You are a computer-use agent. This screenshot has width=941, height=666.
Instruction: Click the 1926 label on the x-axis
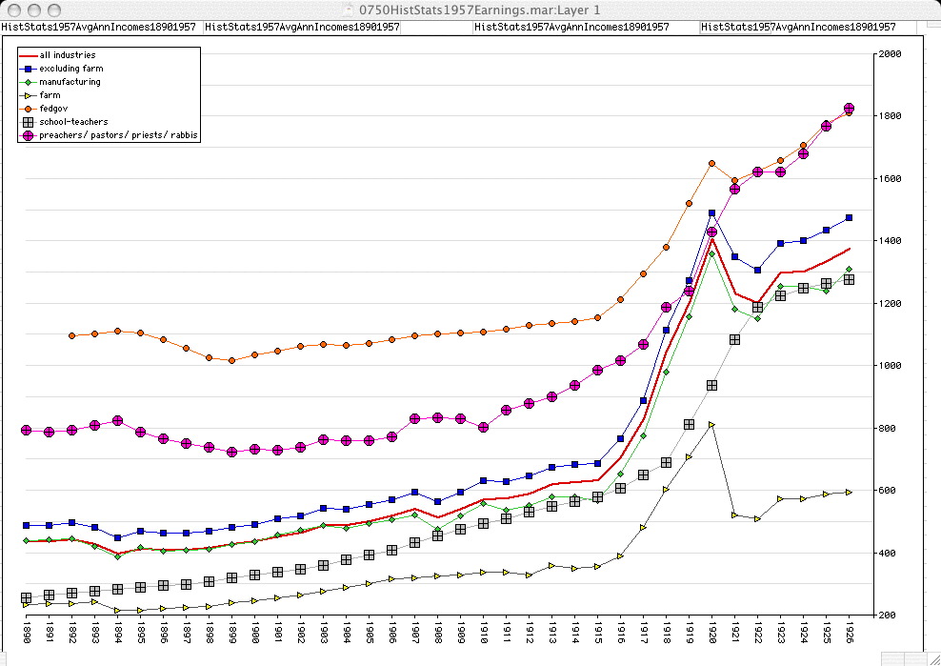point(850,632)
